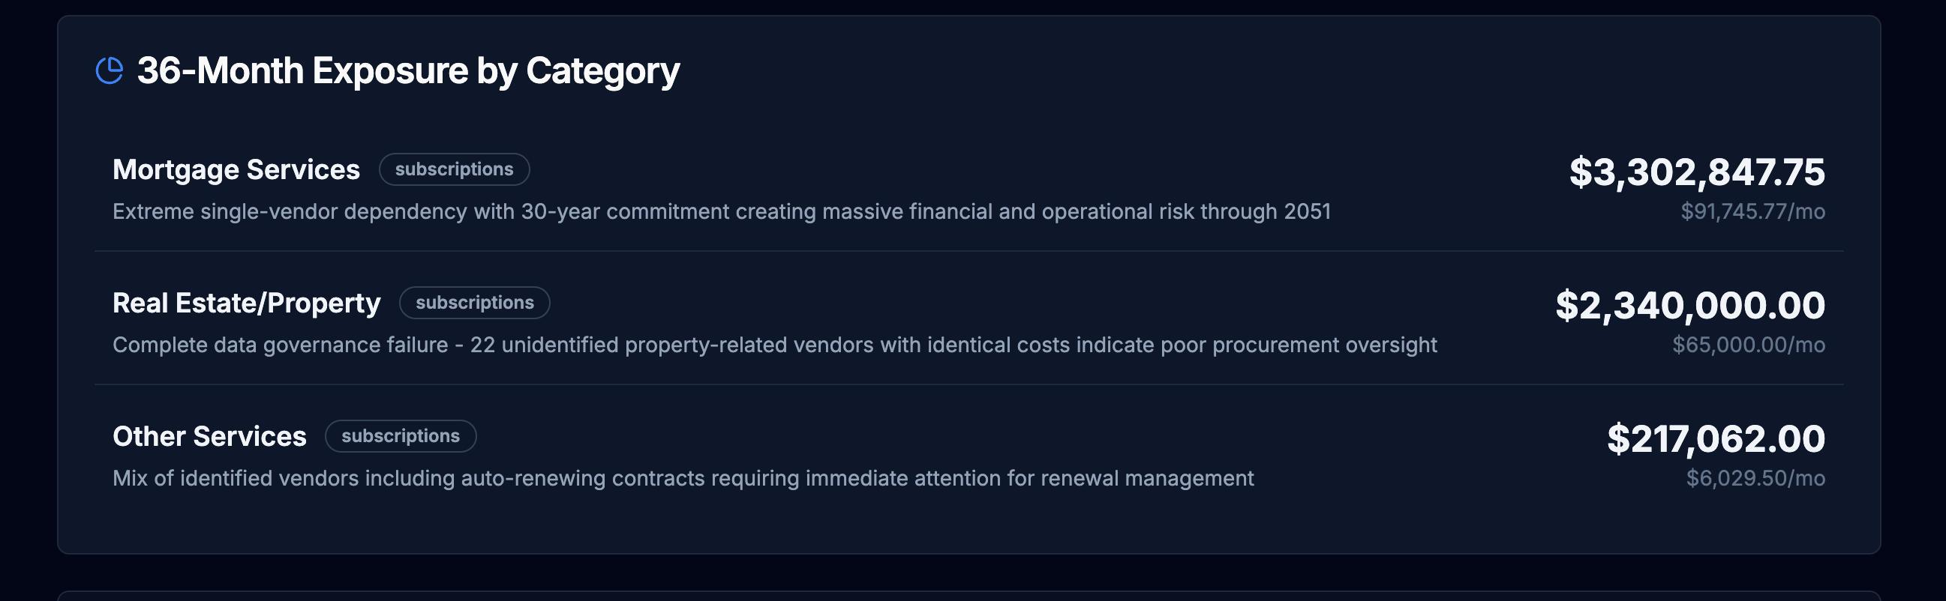Select the 36-Month Exposure by Category heading
This screenshot has width=1946, height=601.
[x=408, y=71]
